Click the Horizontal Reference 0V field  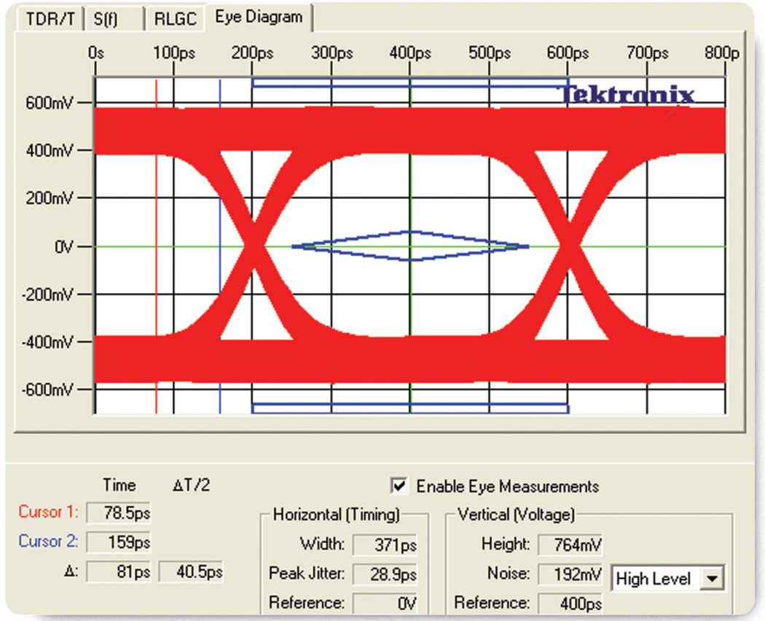coord(385,604)
